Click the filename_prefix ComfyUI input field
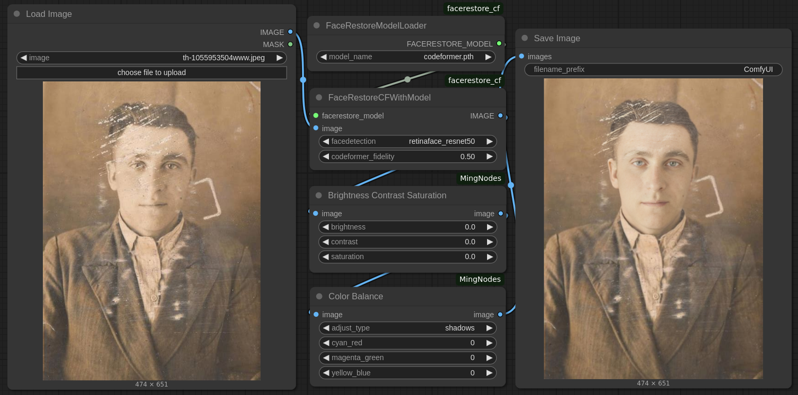 (x=653, y=70)
